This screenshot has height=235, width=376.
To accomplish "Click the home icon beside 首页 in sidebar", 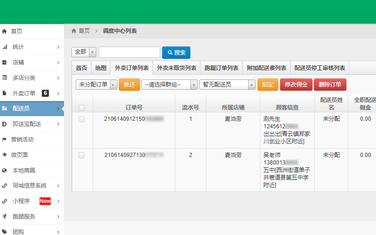I will [5, 31].
